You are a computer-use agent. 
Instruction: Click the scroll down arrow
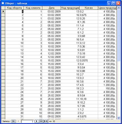pyautogui.click(x=119, y=118)
